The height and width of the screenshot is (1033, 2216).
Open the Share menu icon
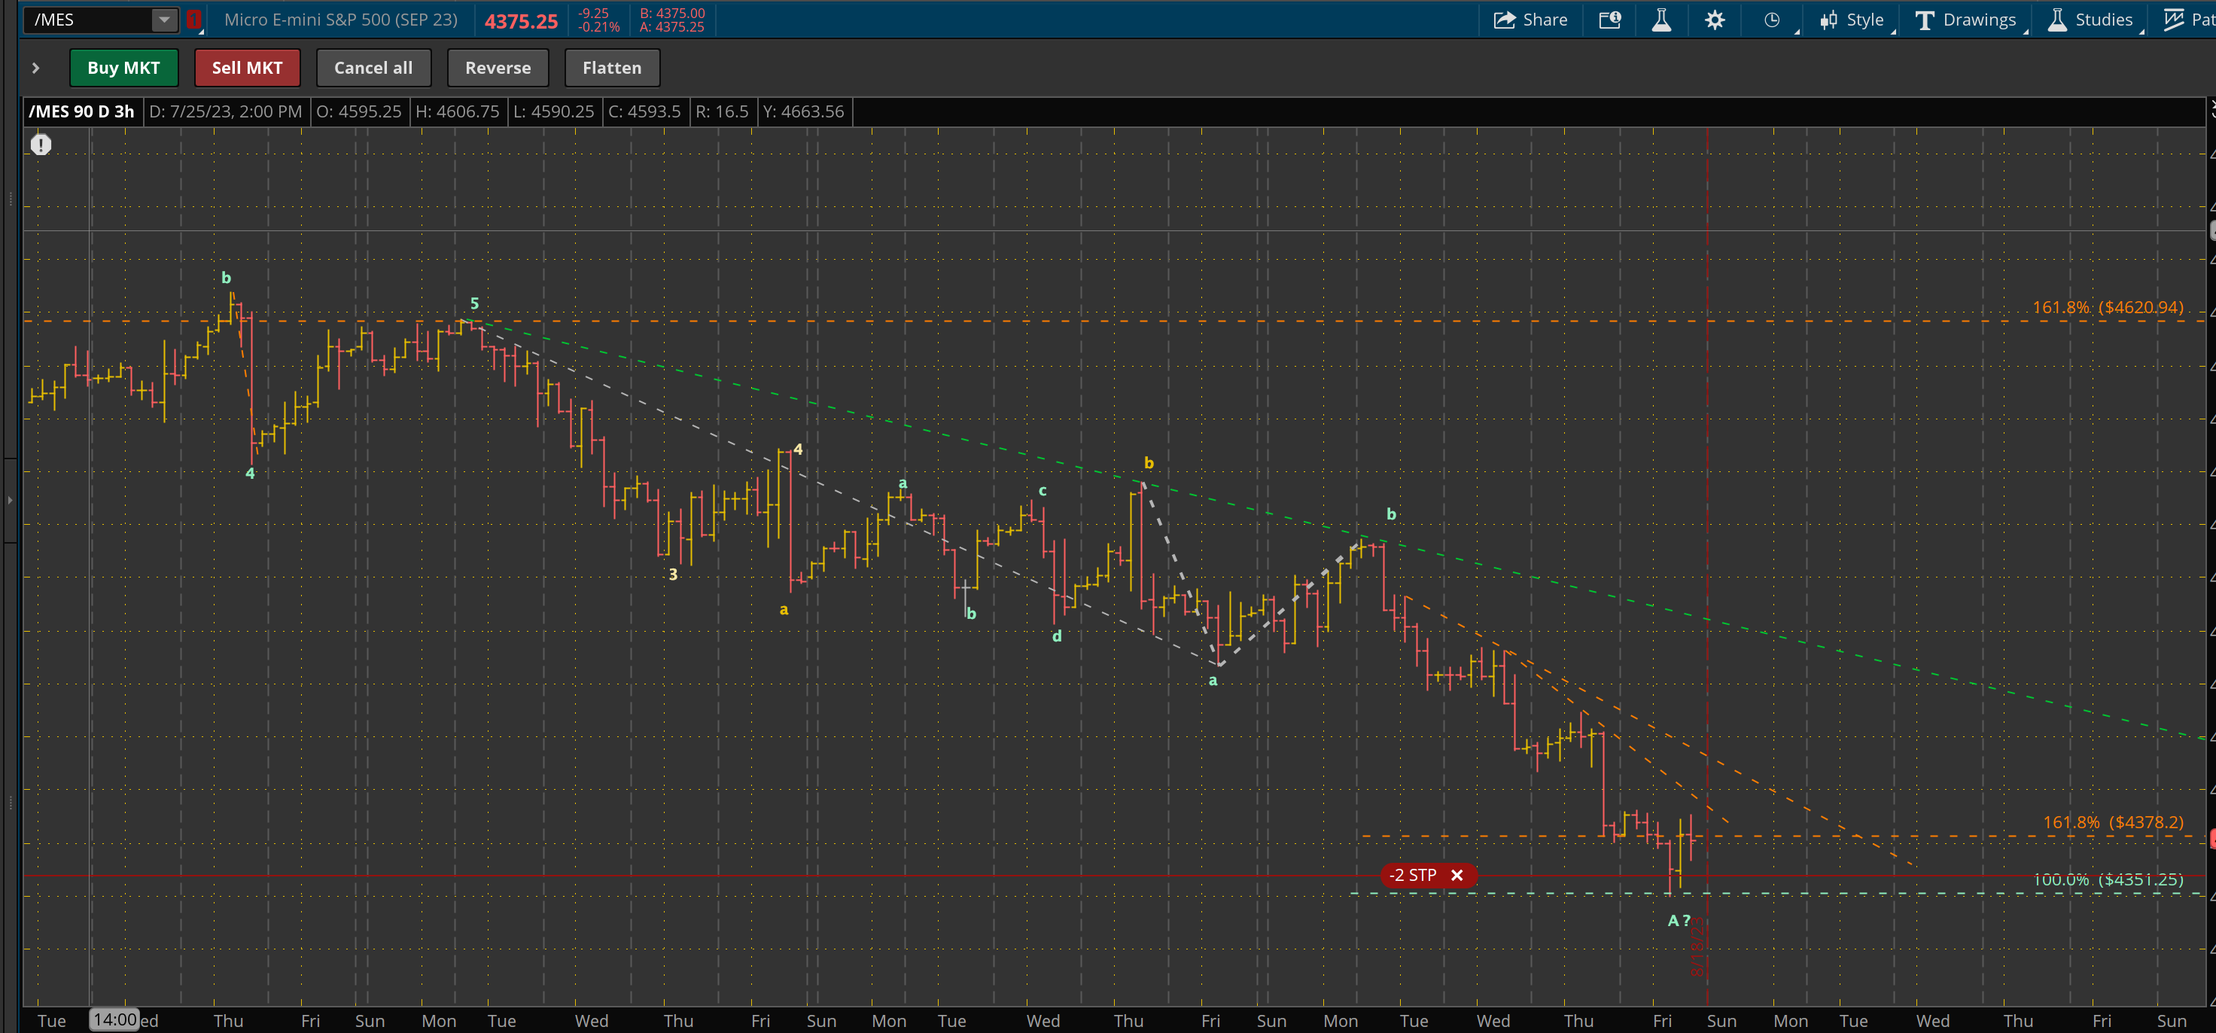(1530, 20)
